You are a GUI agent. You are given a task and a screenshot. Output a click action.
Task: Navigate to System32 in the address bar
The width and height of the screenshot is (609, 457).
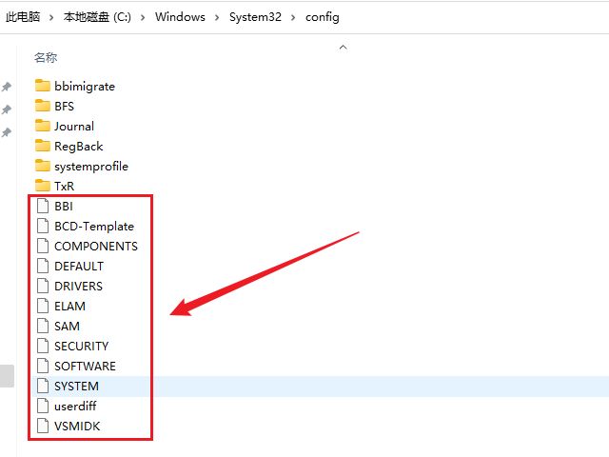pos(255,17)
